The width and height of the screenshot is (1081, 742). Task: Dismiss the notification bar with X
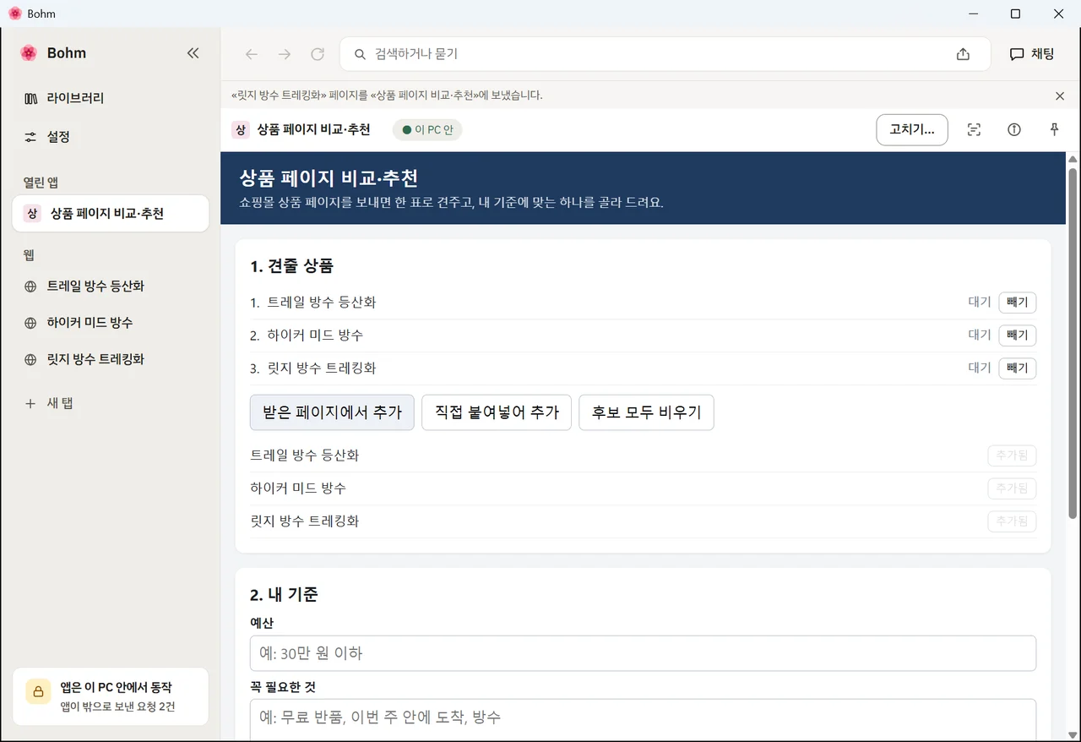point(1060,95)
